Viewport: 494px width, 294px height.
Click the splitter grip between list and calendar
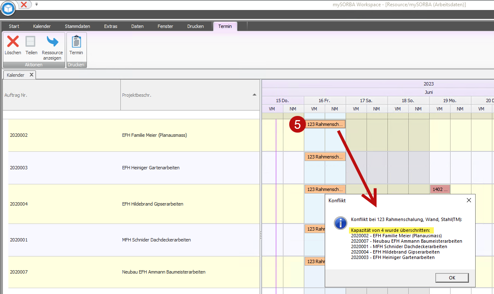tap(260, 235)
